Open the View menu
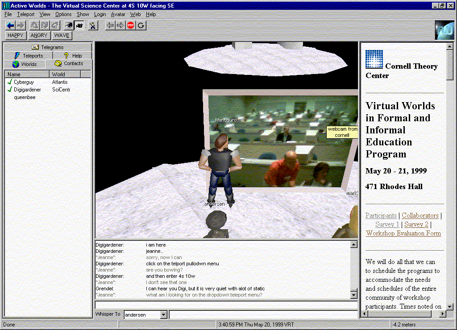The height and width of the screenshot is (330, 457). 45,14
